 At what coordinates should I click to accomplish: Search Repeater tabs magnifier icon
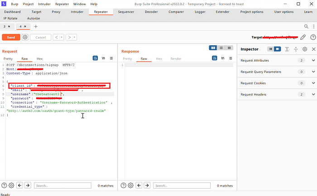tap(306, 26)
